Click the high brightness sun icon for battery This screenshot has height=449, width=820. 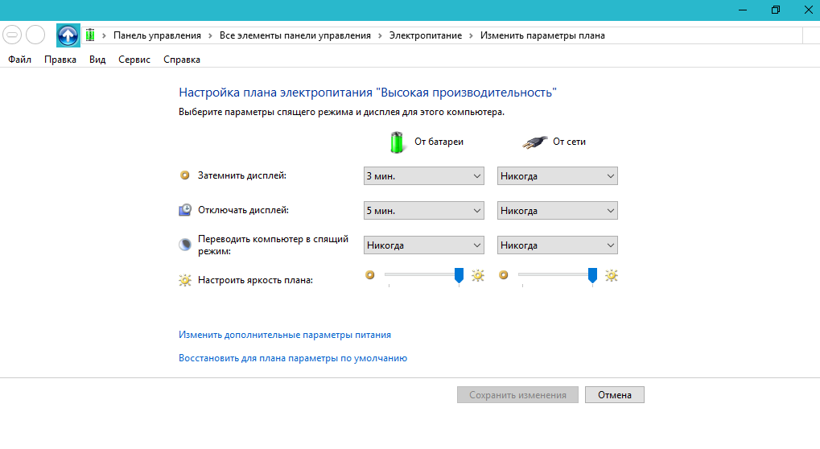coord(478,275)
